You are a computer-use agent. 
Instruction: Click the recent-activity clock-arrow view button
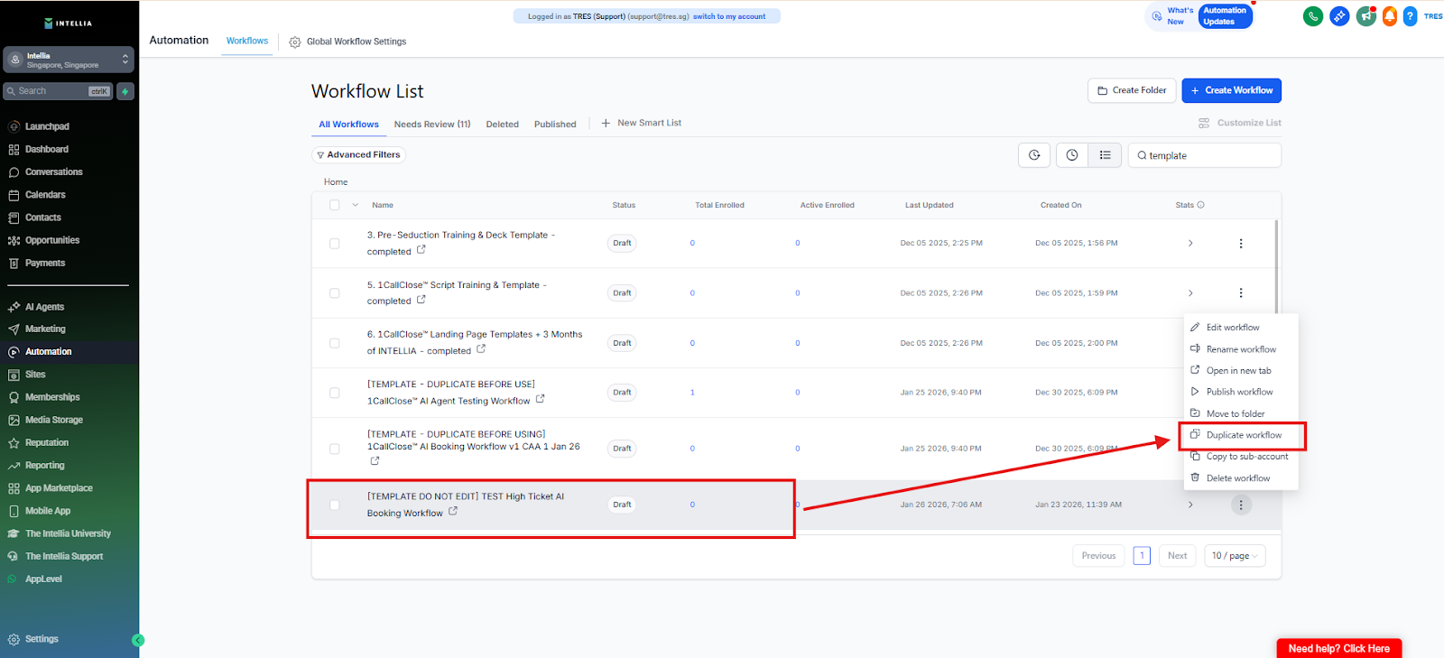pos(1034,155)
